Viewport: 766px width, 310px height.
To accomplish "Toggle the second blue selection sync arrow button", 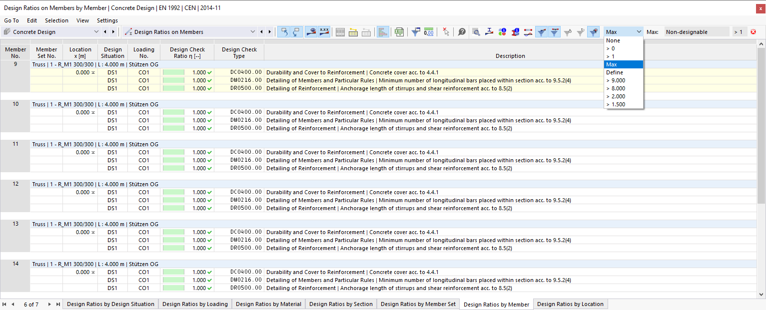I will [x=296, y=32].
